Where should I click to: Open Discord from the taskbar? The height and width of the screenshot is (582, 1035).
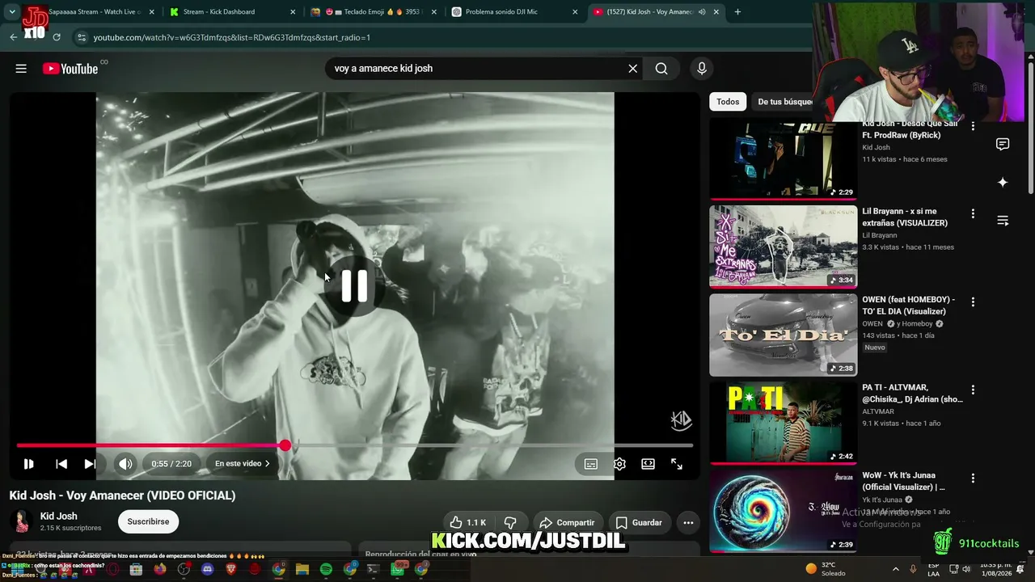[208, 569]
